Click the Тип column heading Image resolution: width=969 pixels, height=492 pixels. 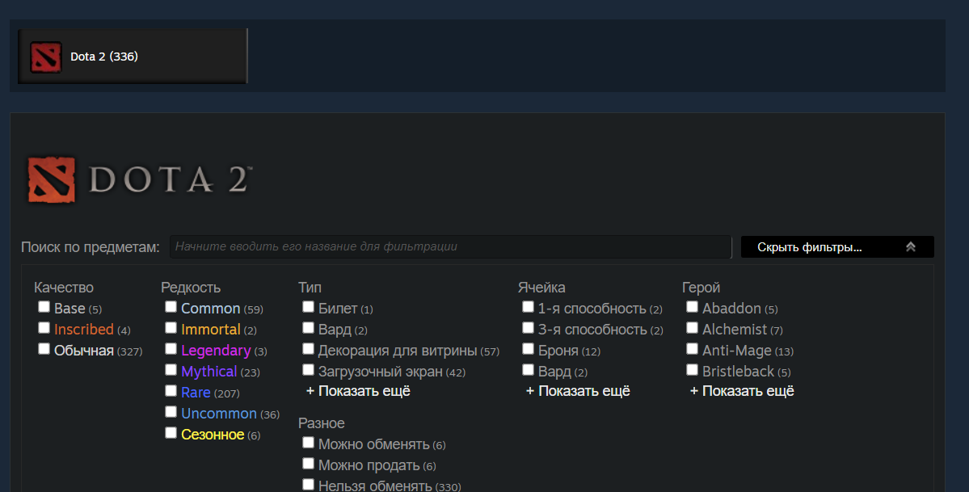(310, 288)
